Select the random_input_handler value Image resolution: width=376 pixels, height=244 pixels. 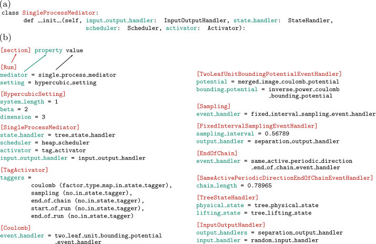pos(284,240)
